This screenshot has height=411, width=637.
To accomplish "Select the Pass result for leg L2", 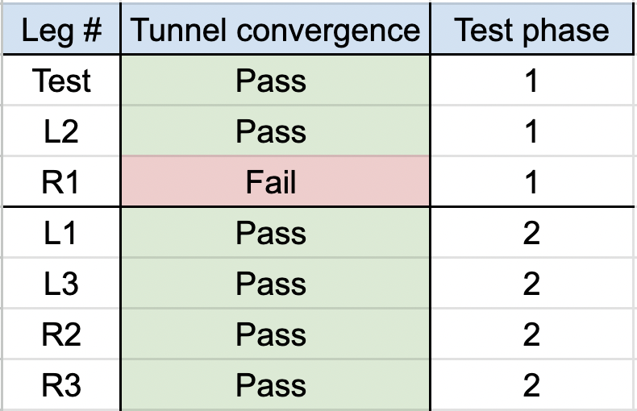I will (x=274, y=131).
